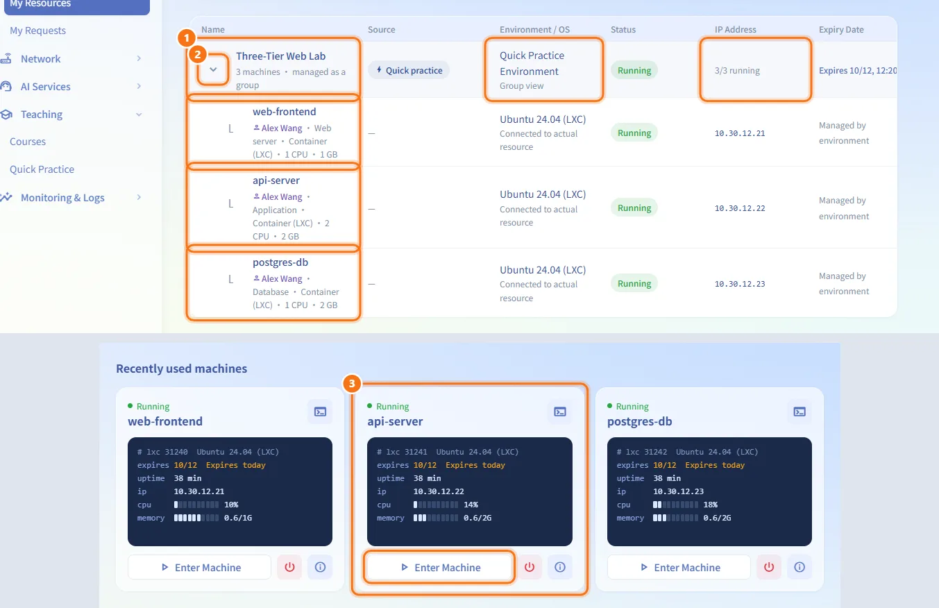The width and height of the screenshot is (939, 608).
Task: Show info for api-server machine
Action: (x=560, y=567)
